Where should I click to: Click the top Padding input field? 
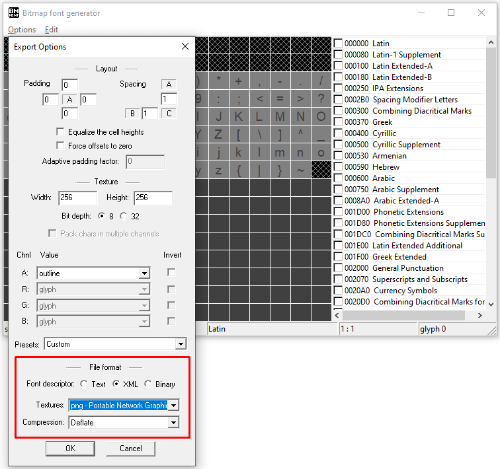(x=70, y=85)
